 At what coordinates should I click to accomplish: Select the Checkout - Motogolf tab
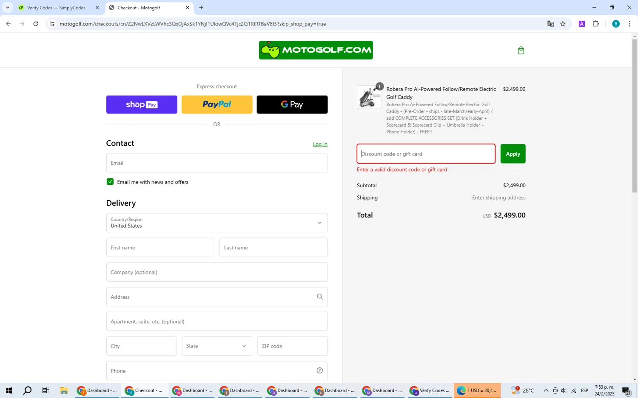click(x=149, y=8)
